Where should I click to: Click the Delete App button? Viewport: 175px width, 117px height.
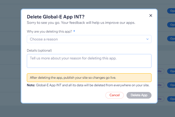[139, 95]
